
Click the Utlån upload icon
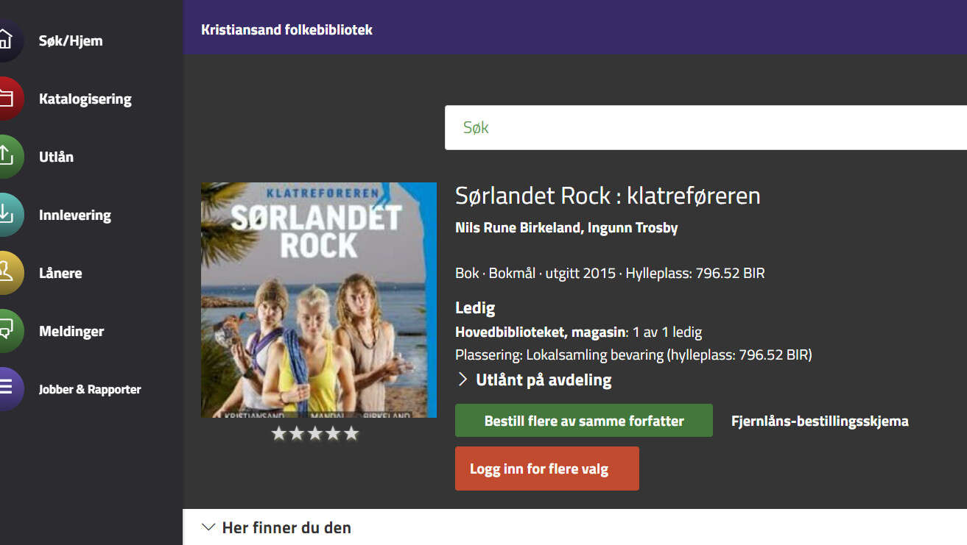click(6, 157)
